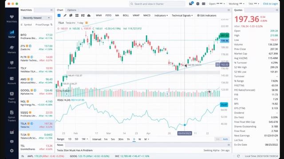Select the GOOGL watchlist row

[x=36, y=92]
